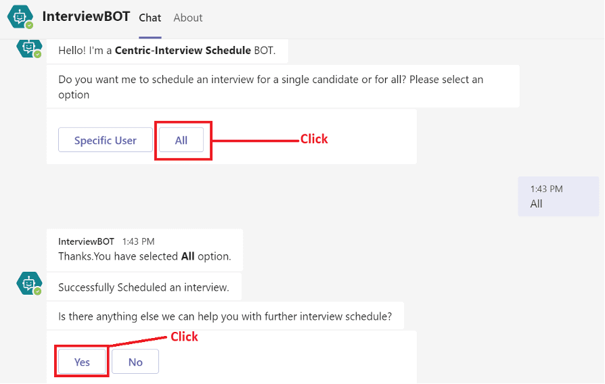Click the bot avatar beside Successfully Scheduled message

tap(28, 283)
